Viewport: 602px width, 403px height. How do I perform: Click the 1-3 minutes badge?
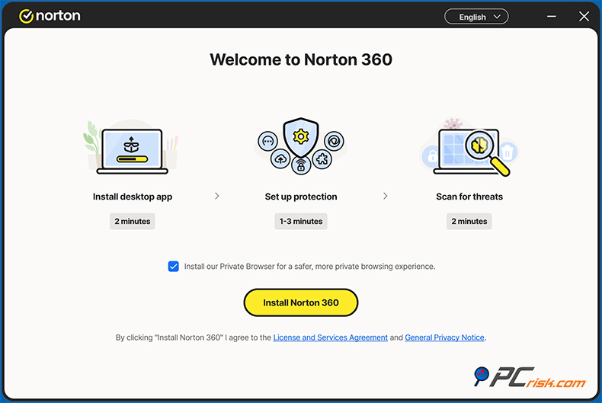[x=301, y=222]
